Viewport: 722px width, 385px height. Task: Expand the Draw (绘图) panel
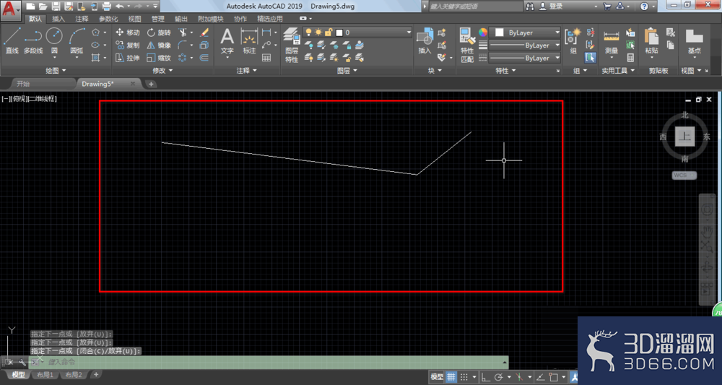[56, 71]
